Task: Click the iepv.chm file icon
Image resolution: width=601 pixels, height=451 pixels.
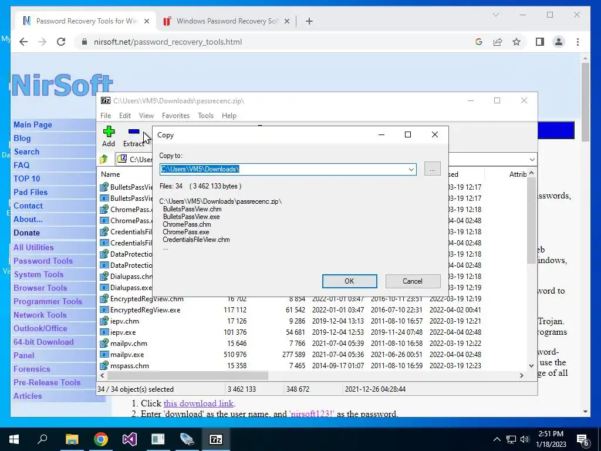Action: pos(104,321)
